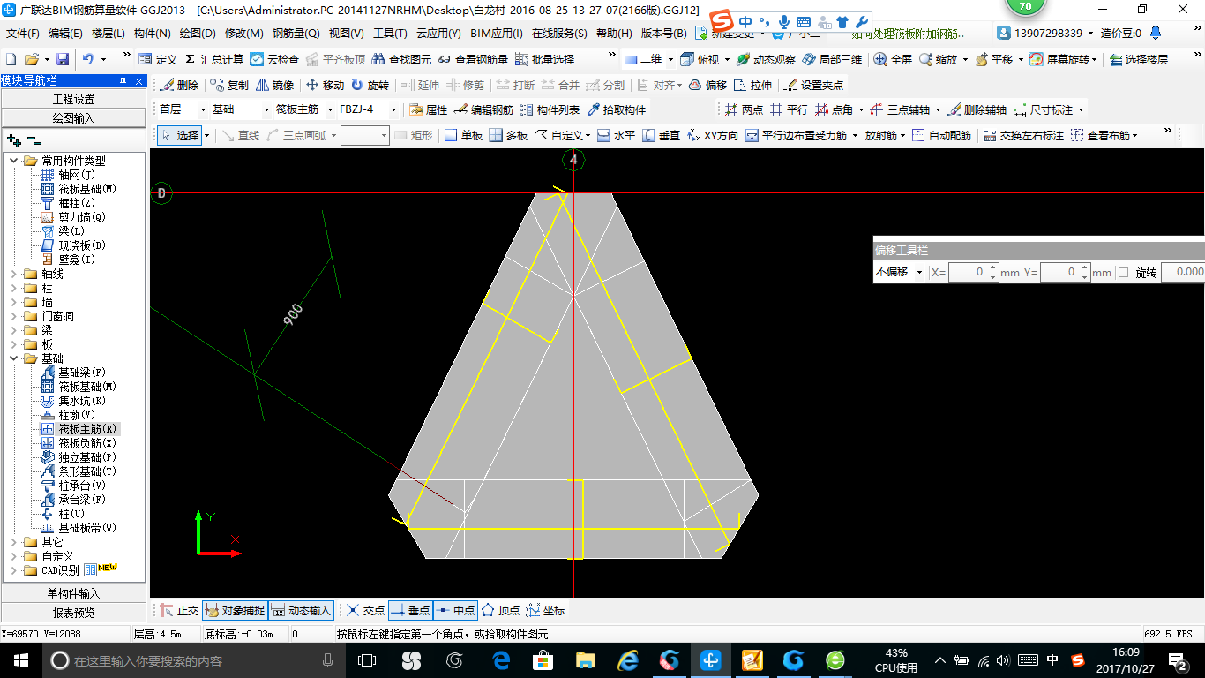Toggle 中点 midpoint snap
Image resolution: width=1205 pixels, height=678 pixels.
point(455,610)
